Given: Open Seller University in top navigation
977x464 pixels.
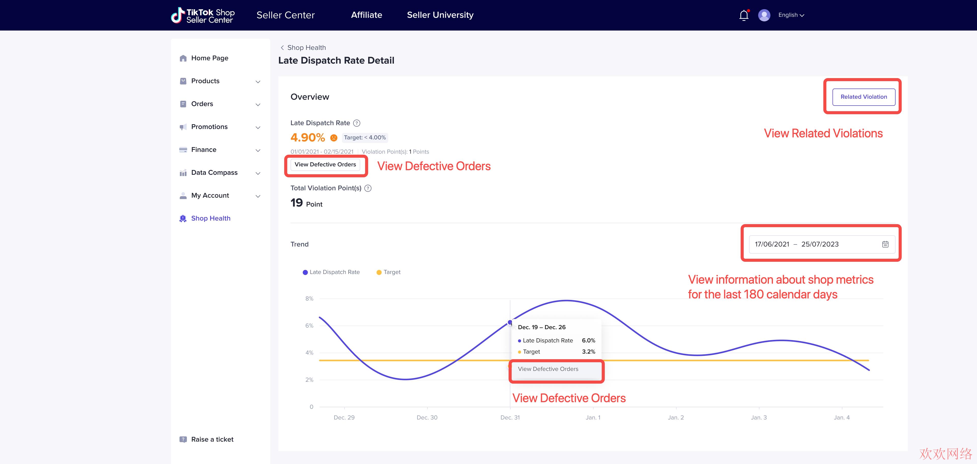Looking at the screenshot, I should tap(440, 15).
